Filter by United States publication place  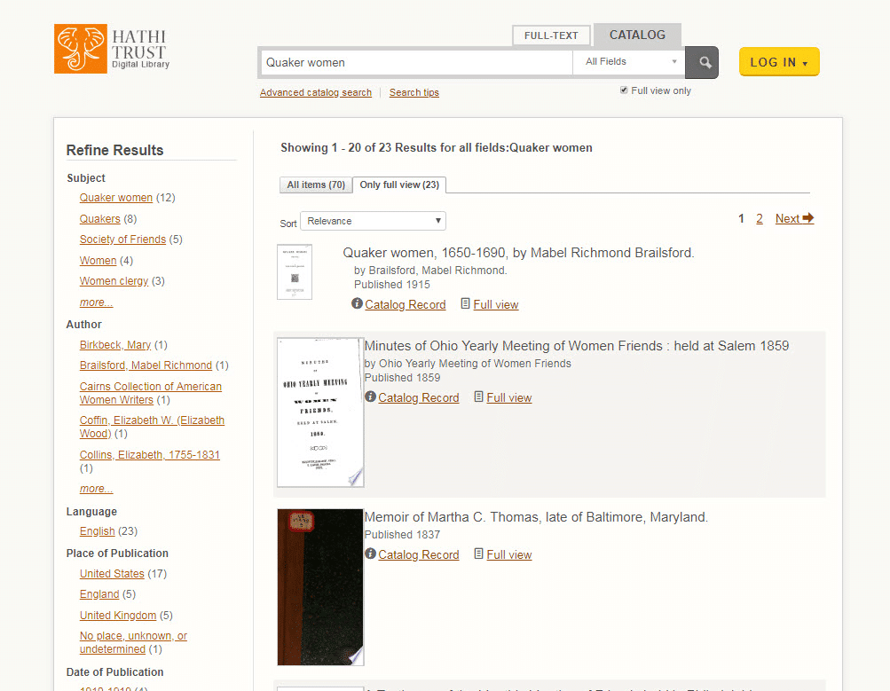[112, 574]
